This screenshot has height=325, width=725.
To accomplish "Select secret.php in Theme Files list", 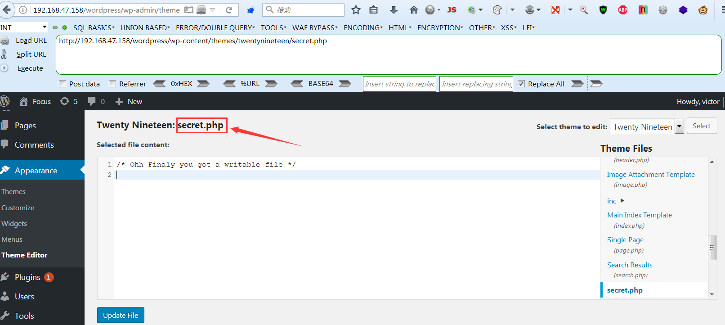I will [x=625, y=290].
